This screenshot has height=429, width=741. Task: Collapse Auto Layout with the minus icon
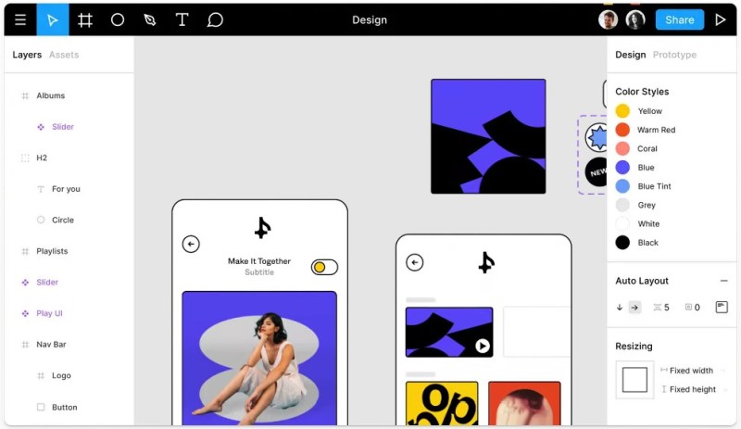723,281
